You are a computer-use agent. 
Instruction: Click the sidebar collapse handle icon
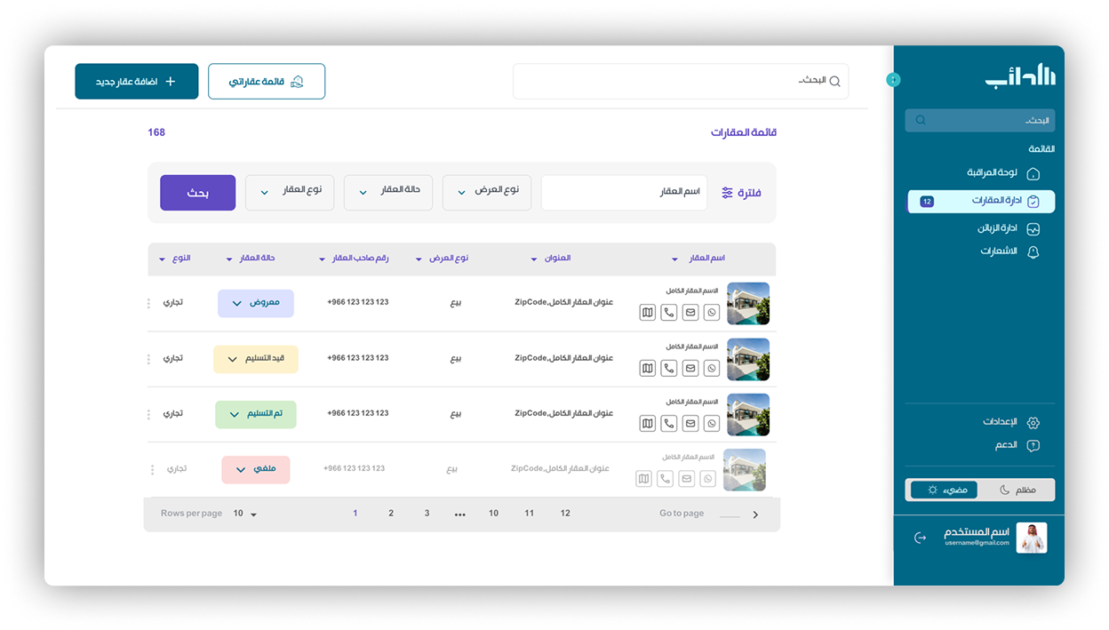[893, 80]
